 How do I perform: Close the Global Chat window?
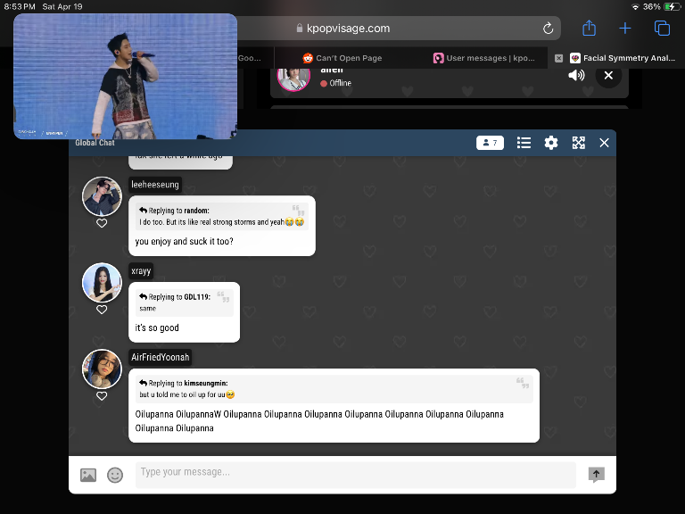pyautogui.click(x=604, y=143)
